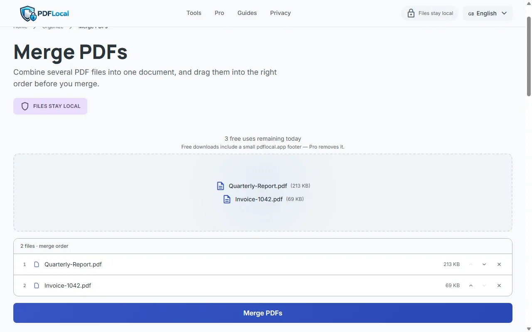Move Invoice-1042.pdf up in merge order
Image resolution: width=532 pixels, height=332 pixels.
(x=471, y=286)
